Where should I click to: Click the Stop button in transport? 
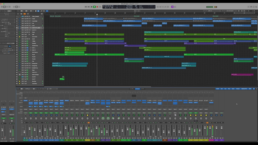92,7
